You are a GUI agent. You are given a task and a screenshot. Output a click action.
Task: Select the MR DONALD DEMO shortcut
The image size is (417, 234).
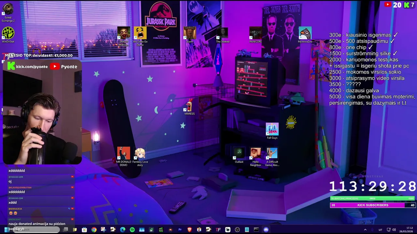[x=123, y=157]
